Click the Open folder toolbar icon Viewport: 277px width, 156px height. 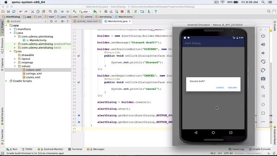3,12
